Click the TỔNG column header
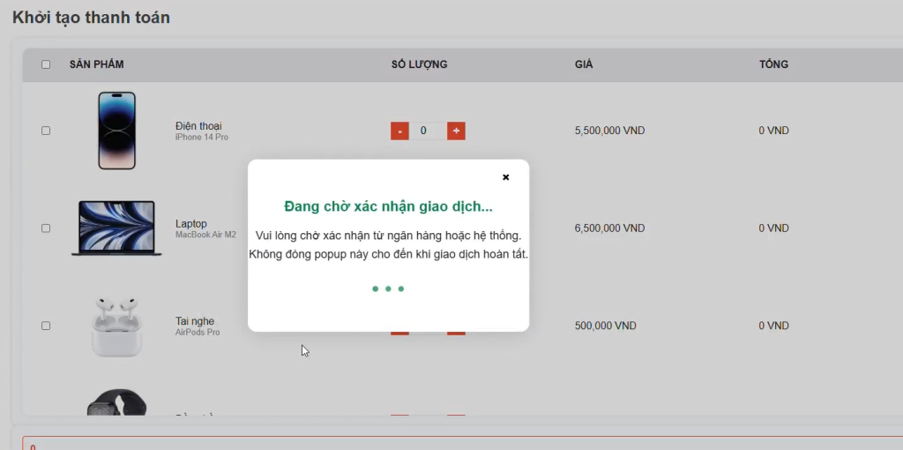The image size is (903, 450). [773, 64]
